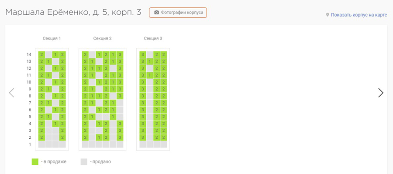Go to next building with right arrow
393x174 pixels.
coord(381,93)
